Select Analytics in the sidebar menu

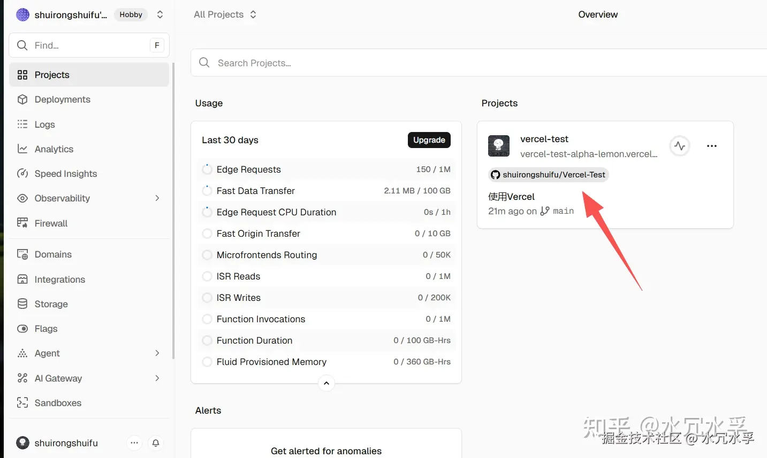click(54, 149)
